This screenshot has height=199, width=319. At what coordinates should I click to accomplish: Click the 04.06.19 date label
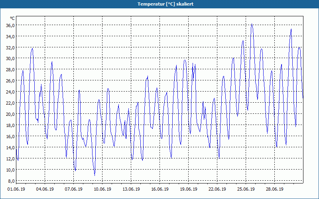pos(45,189)
